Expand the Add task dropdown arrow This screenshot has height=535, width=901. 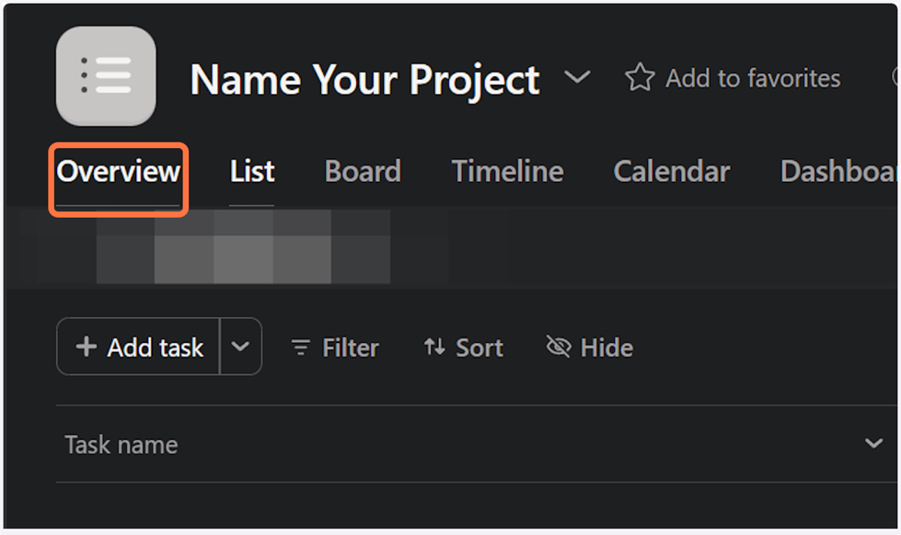(240, 347)
